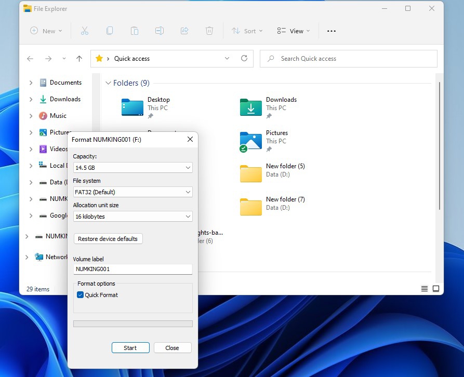464x377 pixels.
Task: Switch to large thumbnails view icon
Action: point(436,289)
